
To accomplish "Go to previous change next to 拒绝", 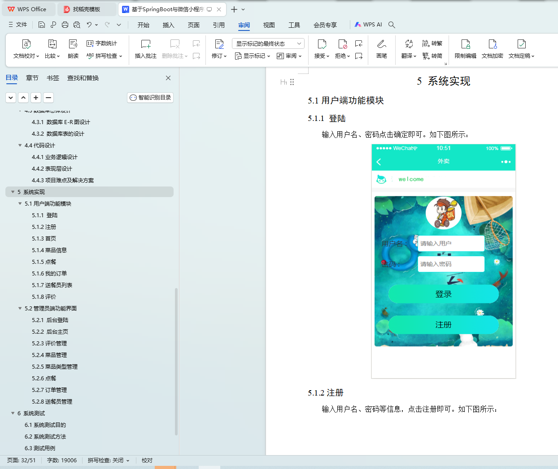I will click(x=359, y=43).
